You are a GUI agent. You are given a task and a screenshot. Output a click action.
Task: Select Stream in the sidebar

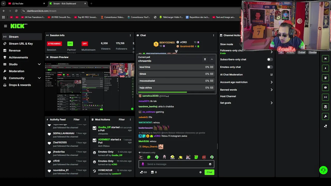pos(22,37)
